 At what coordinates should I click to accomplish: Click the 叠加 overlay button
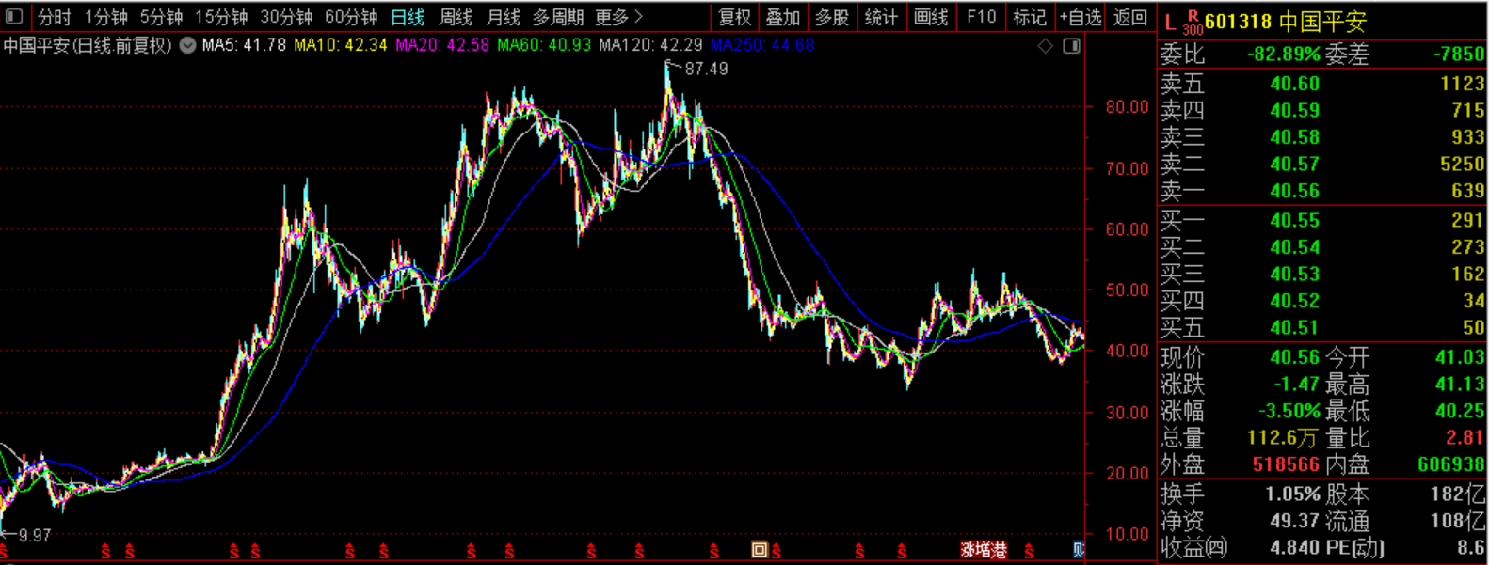tap(783, 17)
